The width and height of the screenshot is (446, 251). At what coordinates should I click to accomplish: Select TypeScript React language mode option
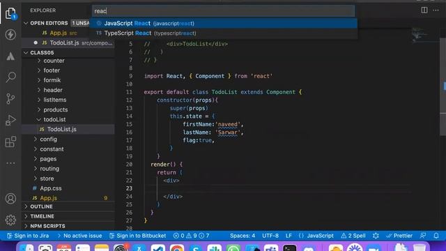tap(223, 33)
